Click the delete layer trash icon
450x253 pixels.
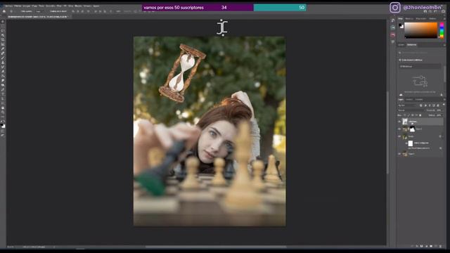click(x=441, y=246)
